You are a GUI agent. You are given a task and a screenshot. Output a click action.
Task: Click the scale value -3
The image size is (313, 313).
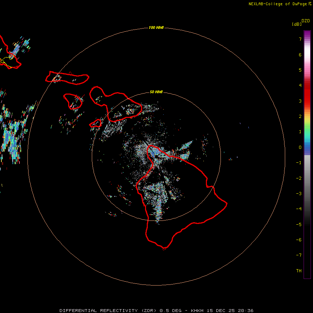tap(299, 194)
